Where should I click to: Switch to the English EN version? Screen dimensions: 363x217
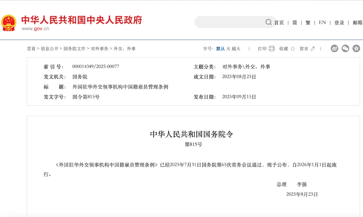point(322,23)
